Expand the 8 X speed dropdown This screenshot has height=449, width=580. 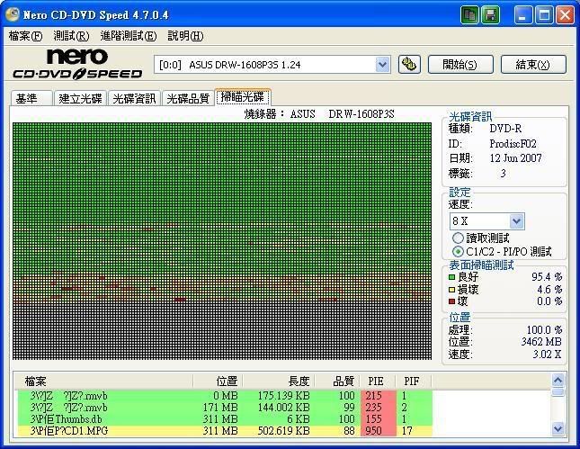pos(516,221)
